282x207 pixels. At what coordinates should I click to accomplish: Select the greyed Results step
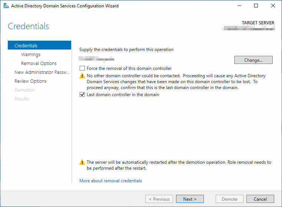point(21,99)
